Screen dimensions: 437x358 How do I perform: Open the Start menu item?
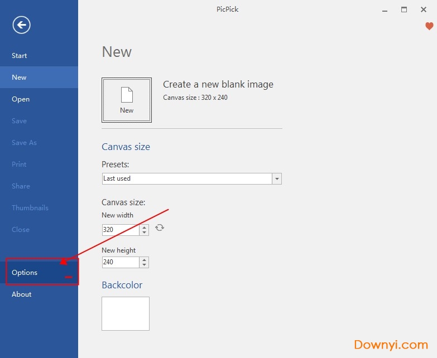click(x=20, y=56)
